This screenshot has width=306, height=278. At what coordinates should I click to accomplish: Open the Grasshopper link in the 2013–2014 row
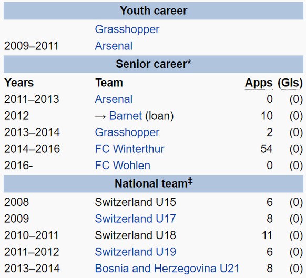coord(127,132)
